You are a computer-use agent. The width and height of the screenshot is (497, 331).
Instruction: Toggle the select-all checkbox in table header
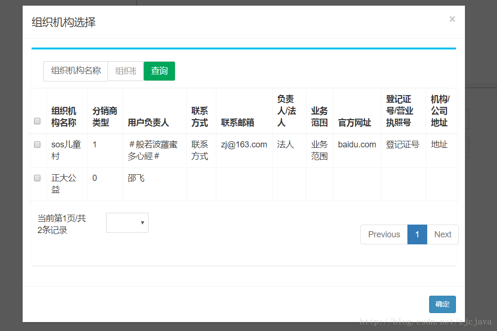point(37,121)
